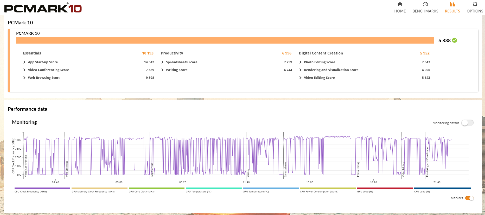Click the Productivity score 6 996
This screenshot has height=215, width=485.
tap(287, 53)
